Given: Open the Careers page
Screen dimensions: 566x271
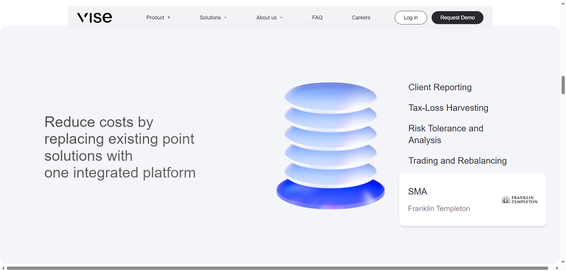Looking at the screenshot, I should pyautogui.click(x=361, y=17).
